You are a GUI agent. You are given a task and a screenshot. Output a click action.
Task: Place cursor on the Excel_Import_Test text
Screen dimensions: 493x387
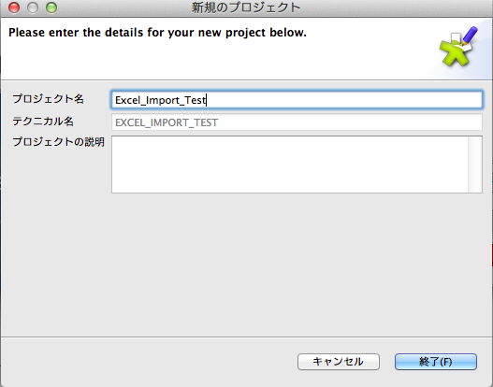click(x=160, y=100)
